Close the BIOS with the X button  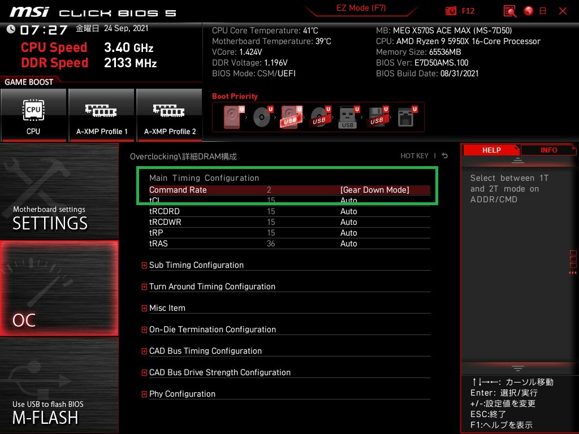[563, 11]
